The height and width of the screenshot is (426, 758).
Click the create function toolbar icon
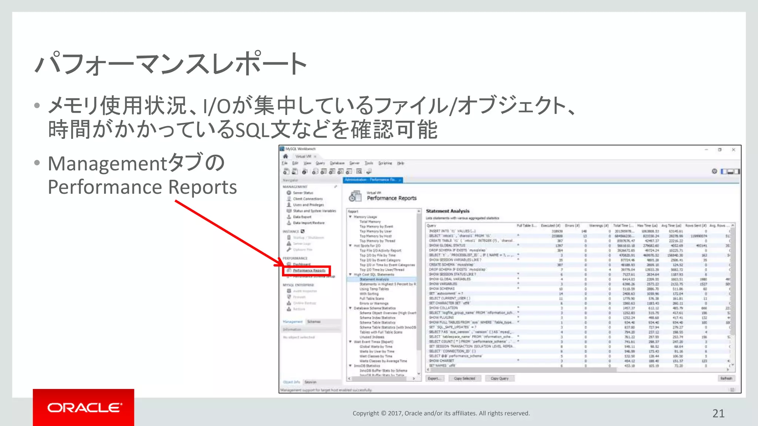[x=349, y=171]
